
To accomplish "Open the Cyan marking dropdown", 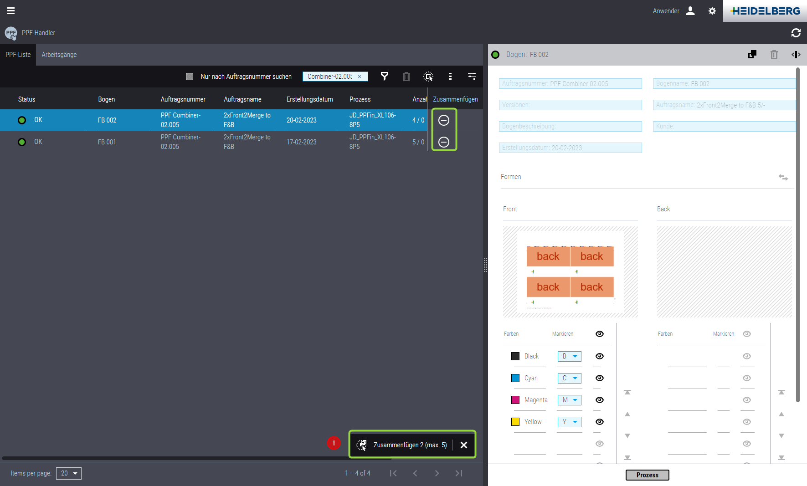I will [x=570, y=378].
